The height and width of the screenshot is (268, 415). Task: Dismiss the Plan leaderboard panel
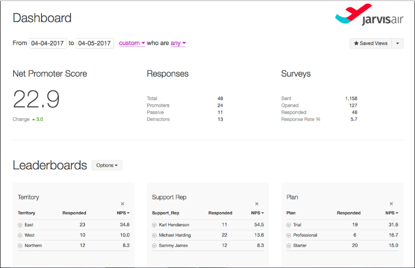click(x=391, y=204)
